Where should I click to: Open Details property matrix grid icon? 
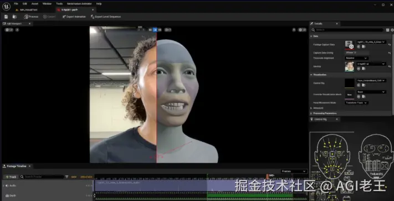click(387, 30)
